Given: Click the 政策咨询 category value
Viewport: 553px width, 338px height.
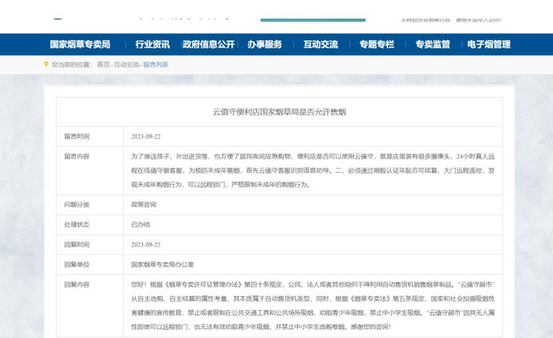Looking at the screenshot, I should point(144,205).
